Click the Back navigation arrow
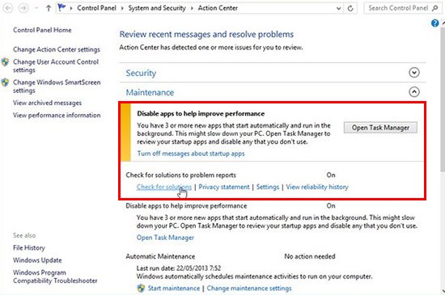This screenshot has width=445, height=295. (x=8, y=8)
